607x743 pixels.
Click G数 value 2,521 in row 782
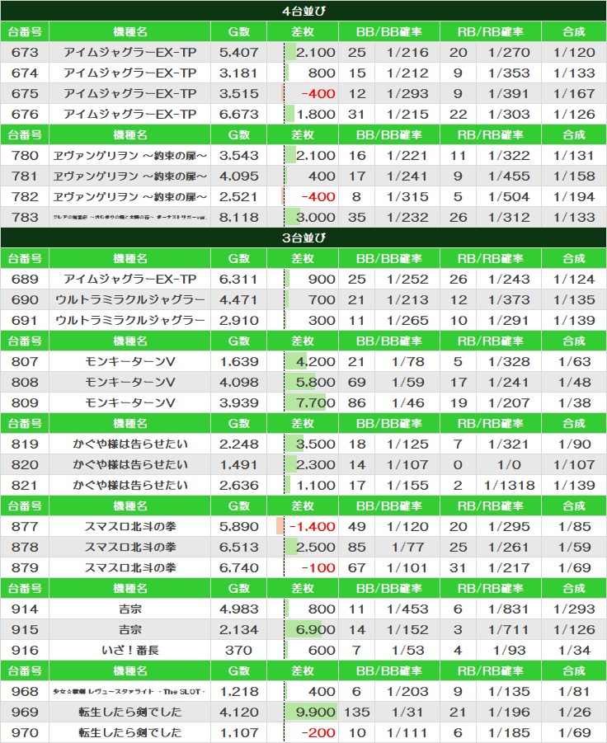(x=239, y=196)
